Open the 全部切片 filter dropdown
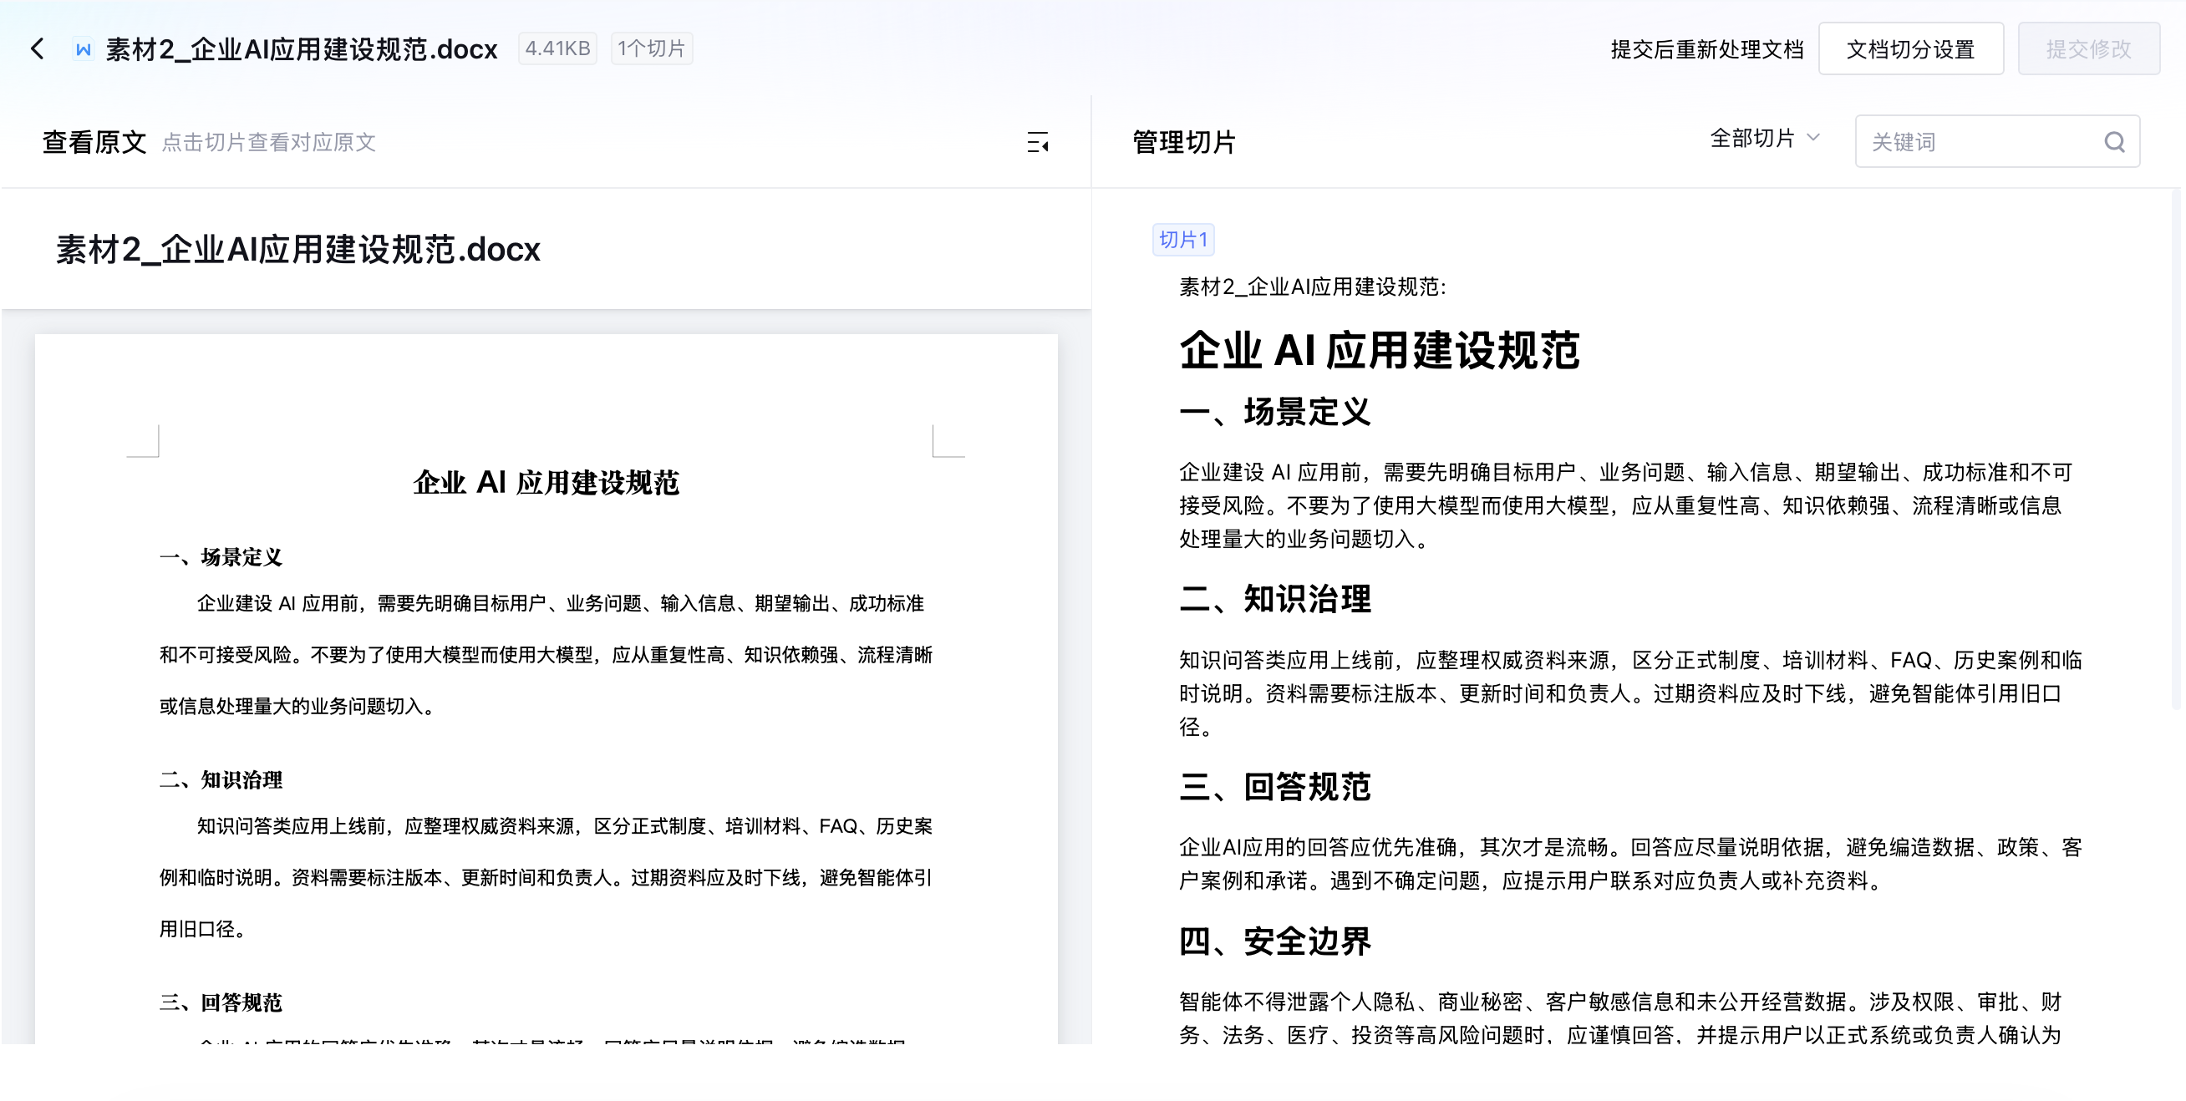The width and height of the screenshot is (2186, 1101). [1763, 139]
